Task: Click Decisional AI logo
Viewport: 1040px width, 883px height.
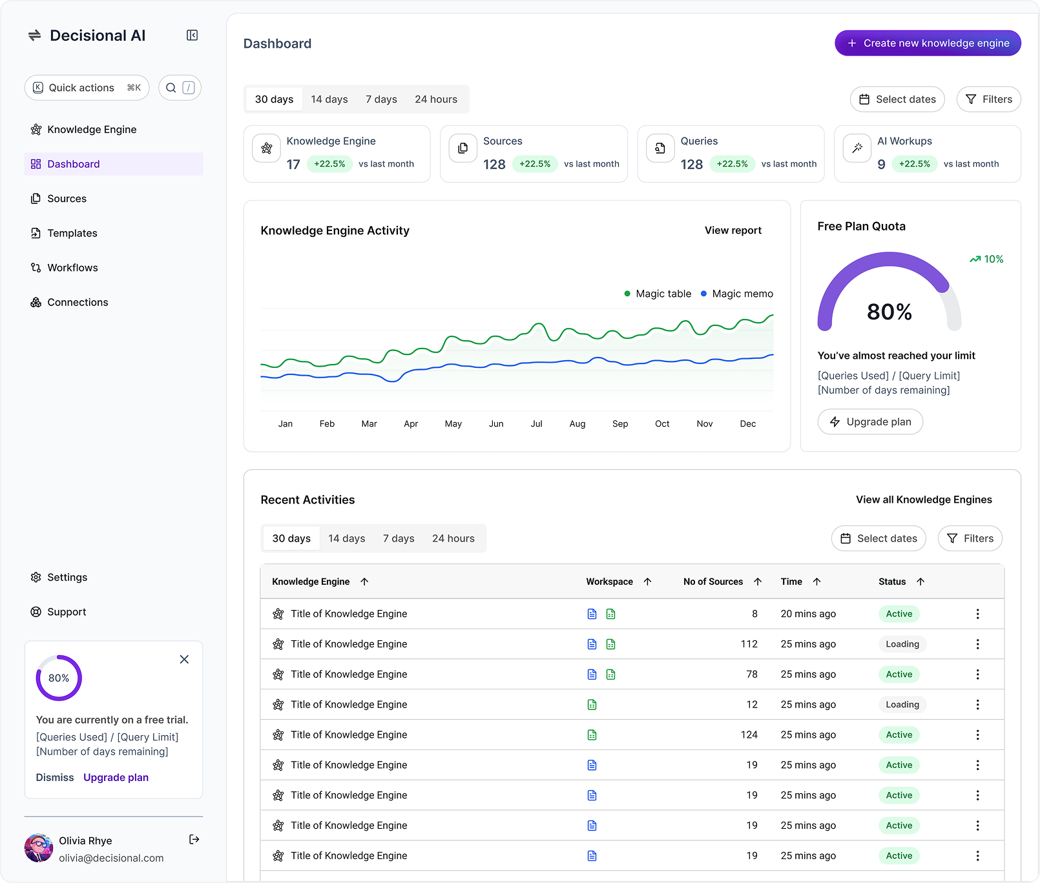Action: 87,36
